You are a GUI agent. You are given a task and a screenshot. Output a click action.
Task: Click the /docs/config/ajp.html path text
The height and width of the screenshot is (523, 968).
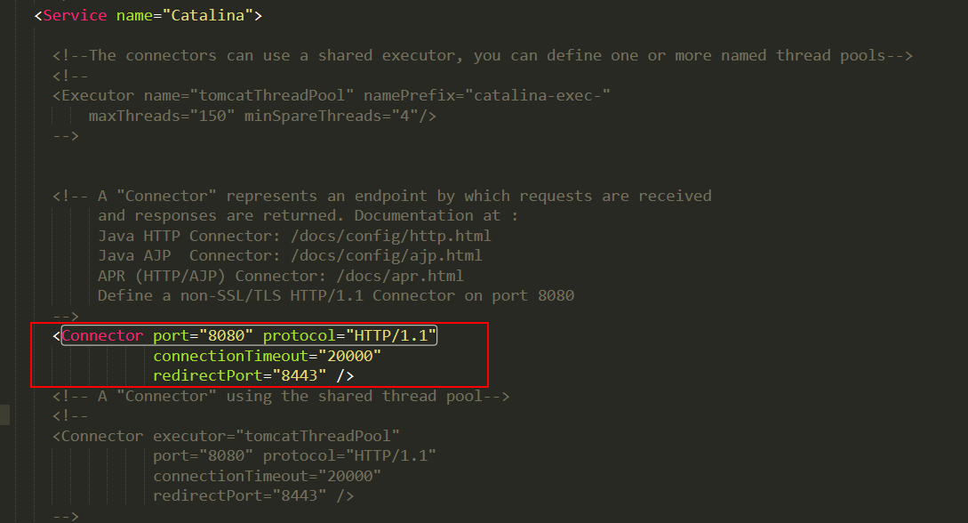(x=387, y=256)
